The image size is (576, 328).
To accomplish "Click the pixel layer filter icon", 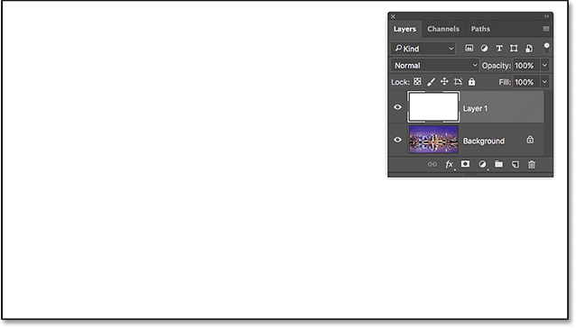I will (469, 48).
